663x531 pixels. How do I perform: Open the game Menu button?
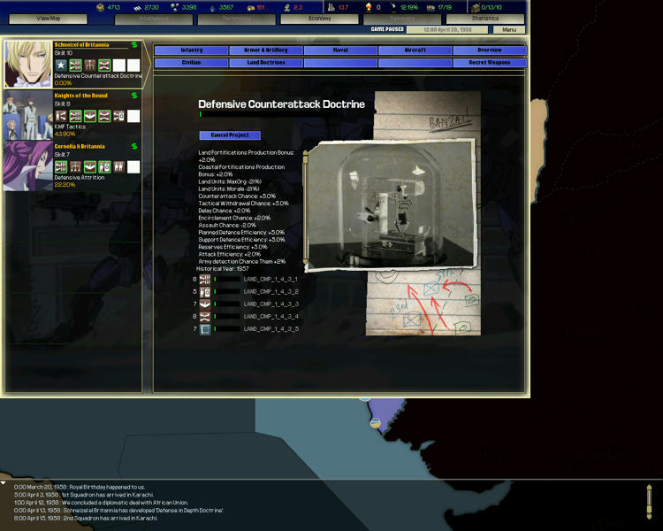coord(509,30)
